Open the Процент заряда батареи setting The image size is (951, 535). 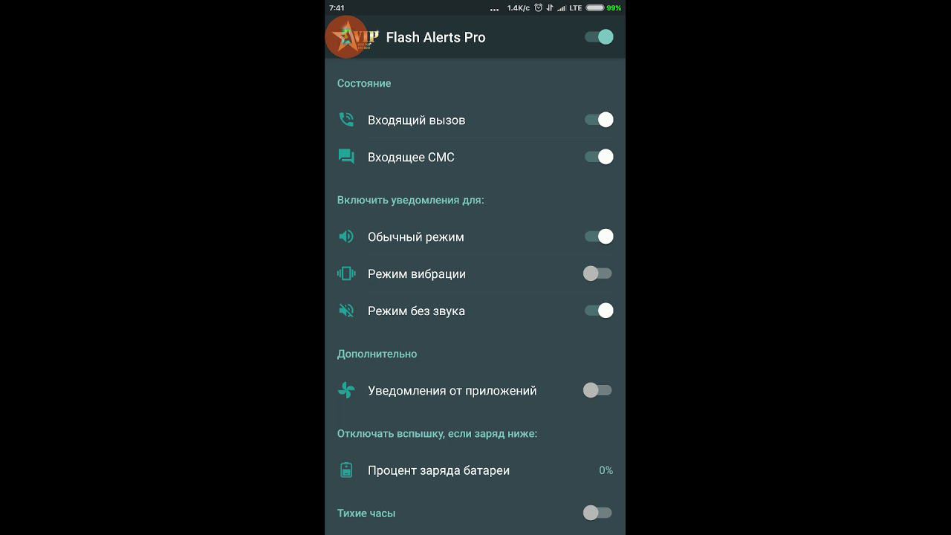[x=475, y=470]
